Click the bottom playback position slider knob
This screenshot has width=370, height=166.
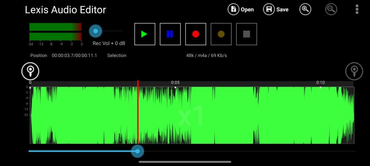(137, 151)
